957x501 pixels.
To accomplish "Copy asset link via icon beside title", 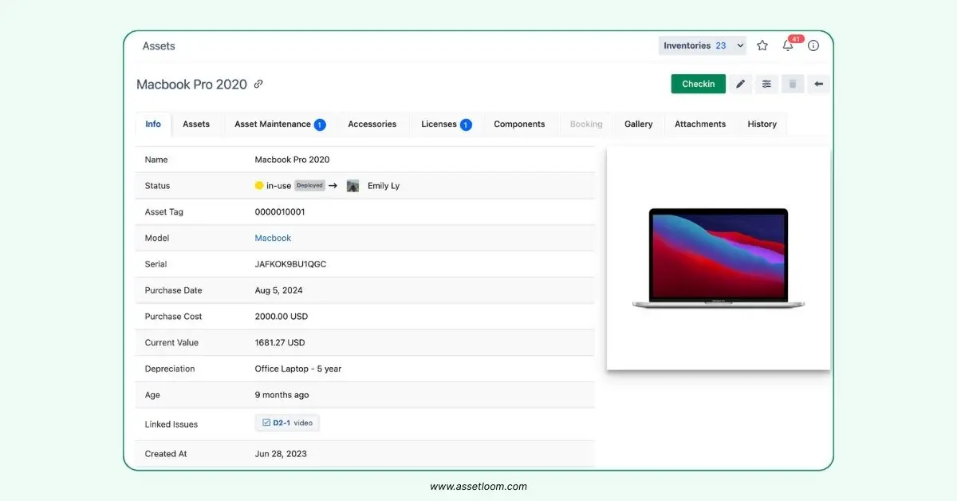I will 257,84.
